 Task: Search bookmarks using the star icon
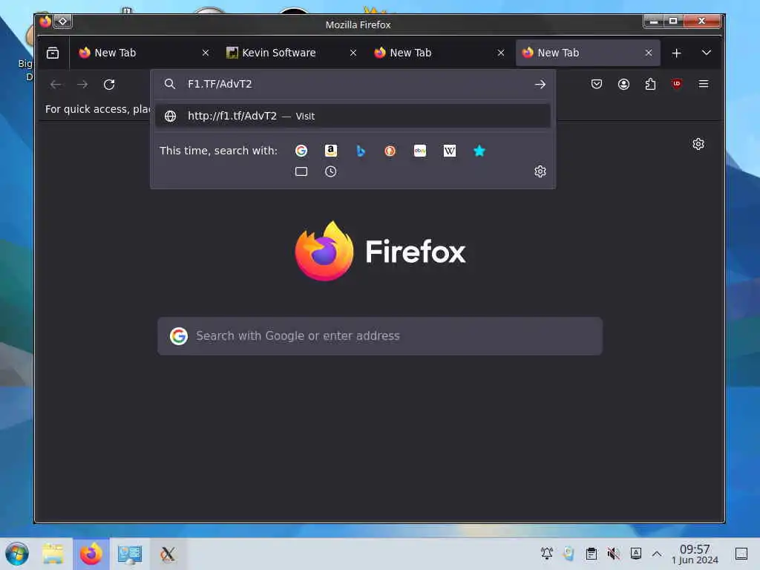click(x=479, y=151)
